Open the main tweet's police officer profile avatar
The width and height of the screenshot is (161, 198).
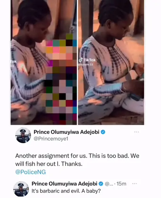[23, 135]
